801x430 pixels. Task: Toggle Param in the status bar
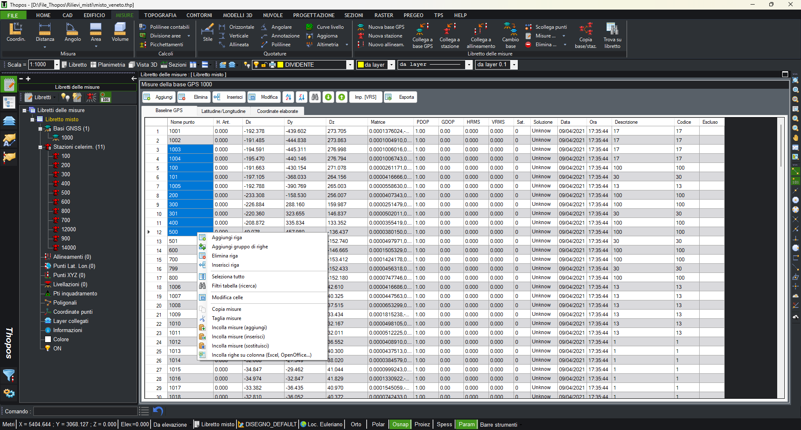point(466,424)
